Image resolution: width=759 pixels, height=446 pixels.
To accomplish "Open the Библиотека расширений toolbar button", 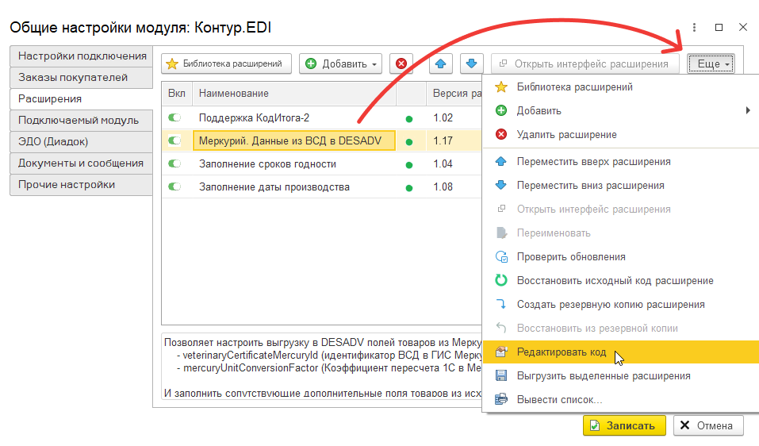I will 227,63.
